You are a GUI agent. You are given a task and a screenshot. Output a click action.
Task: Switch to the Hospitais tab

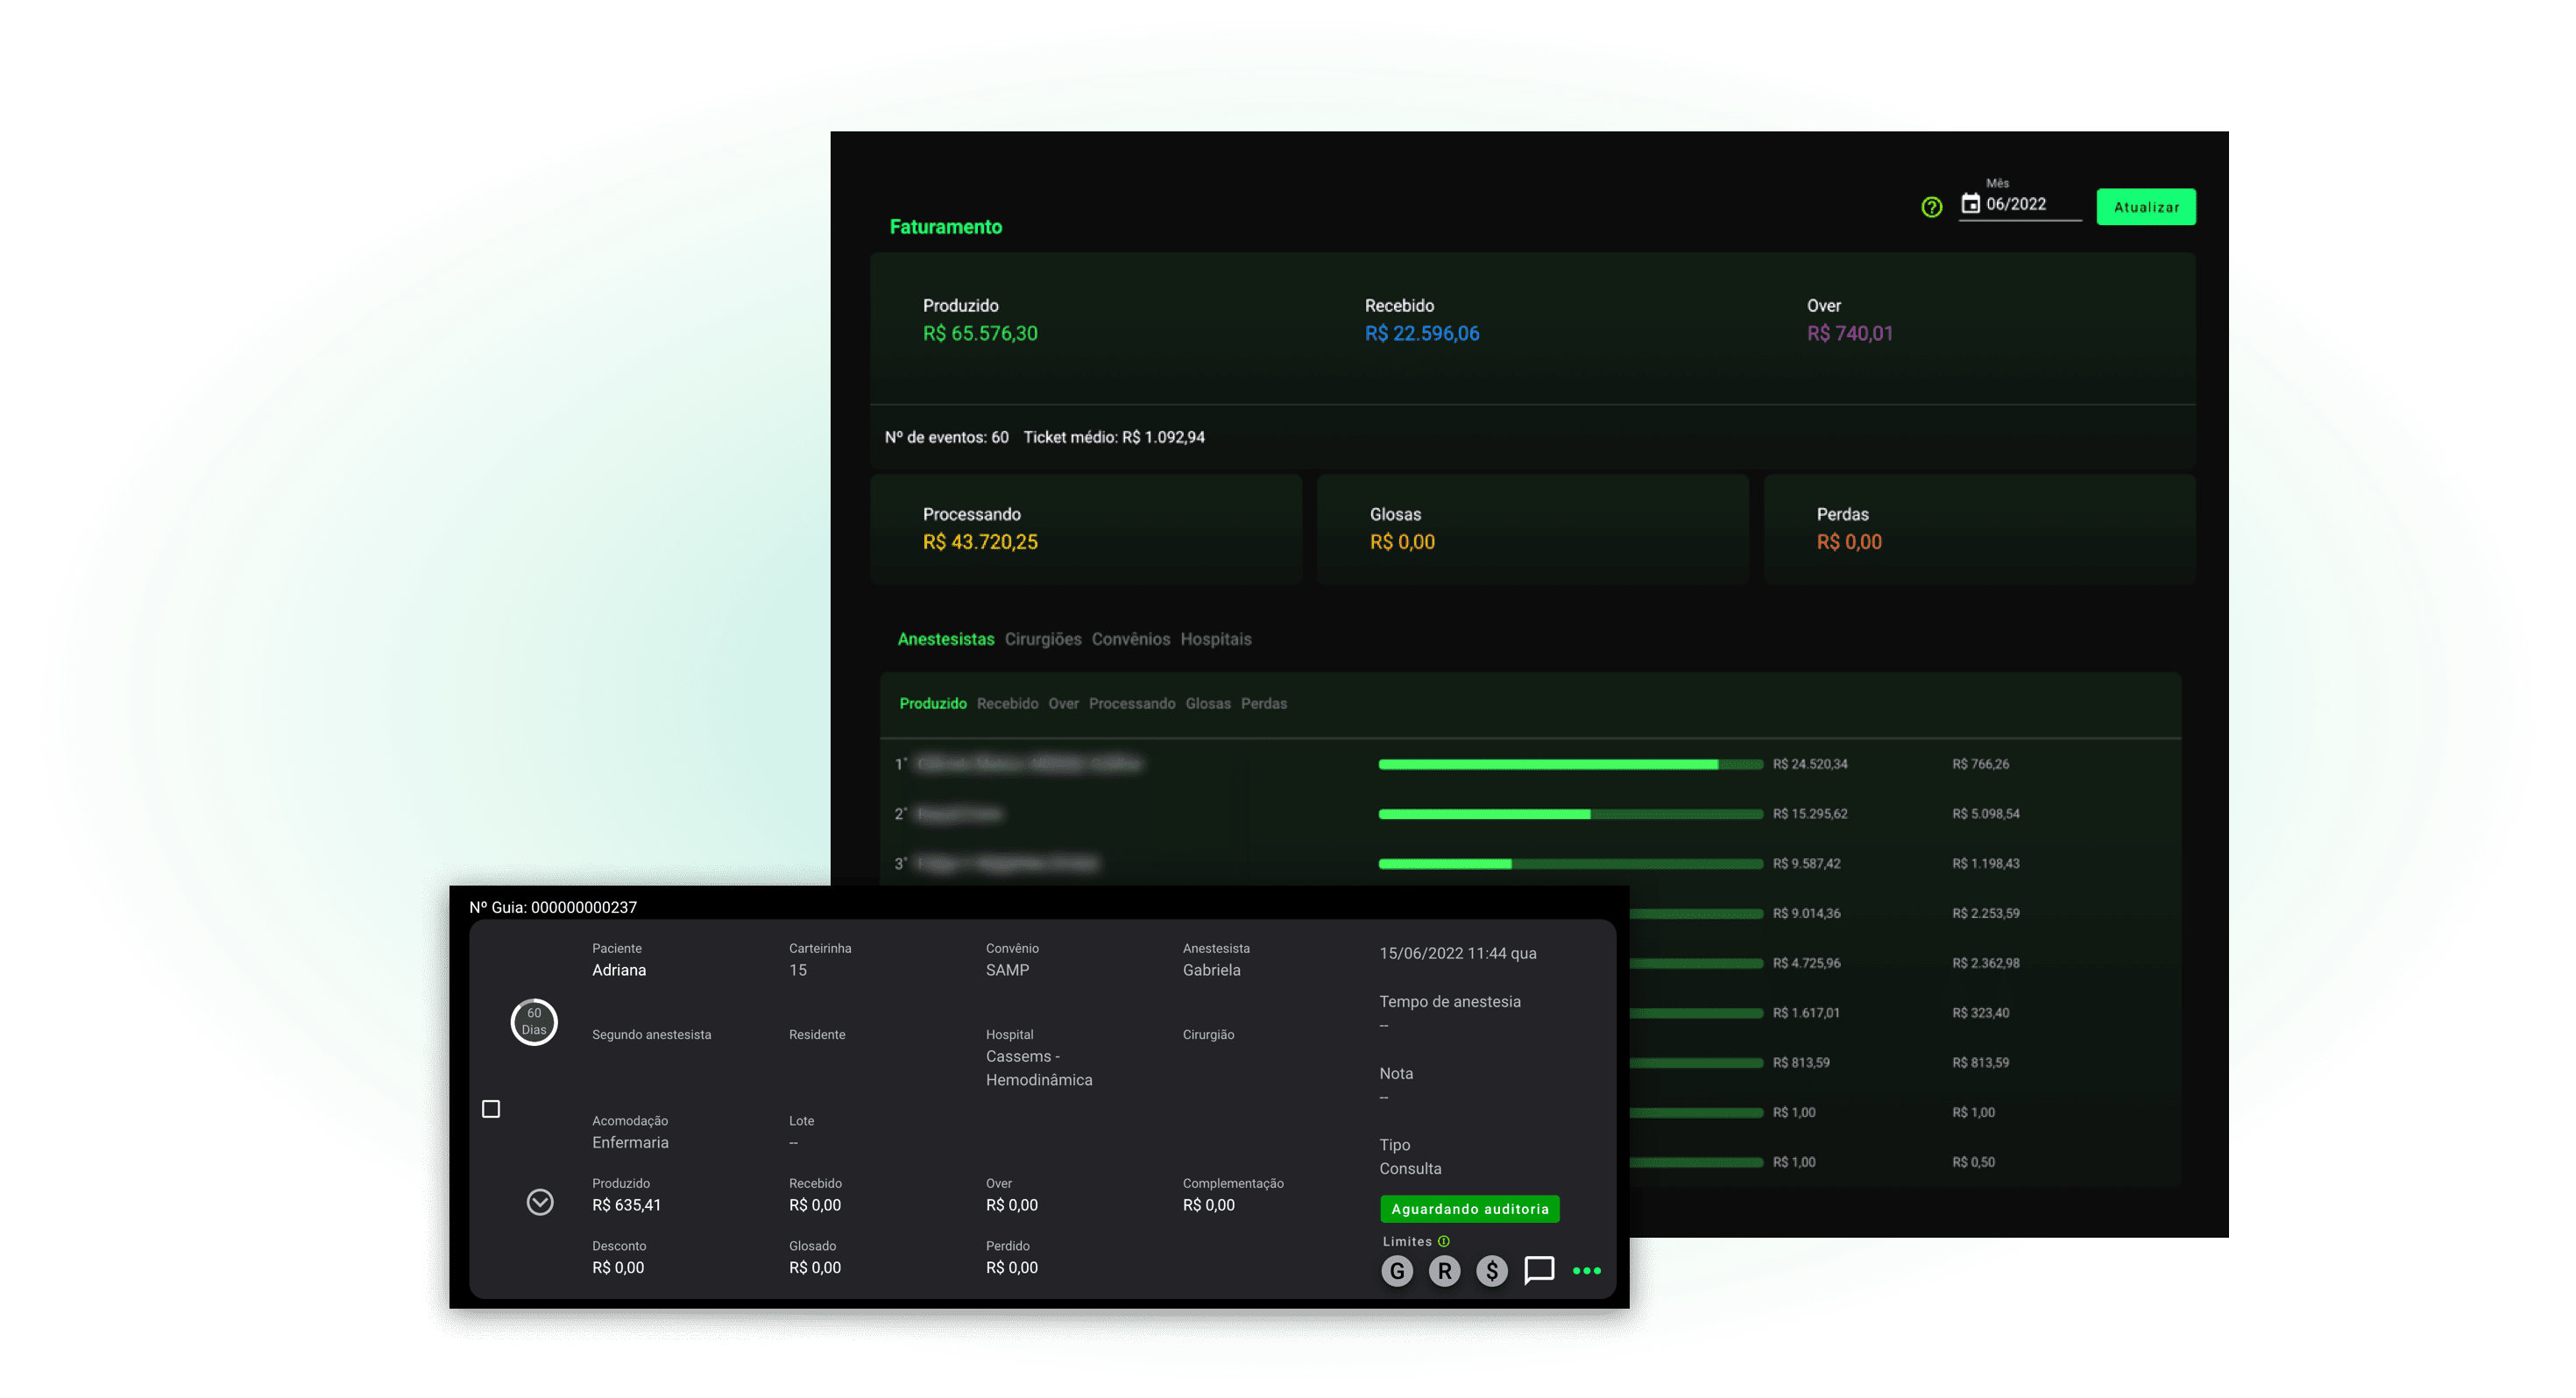(x=1216, y=639)
